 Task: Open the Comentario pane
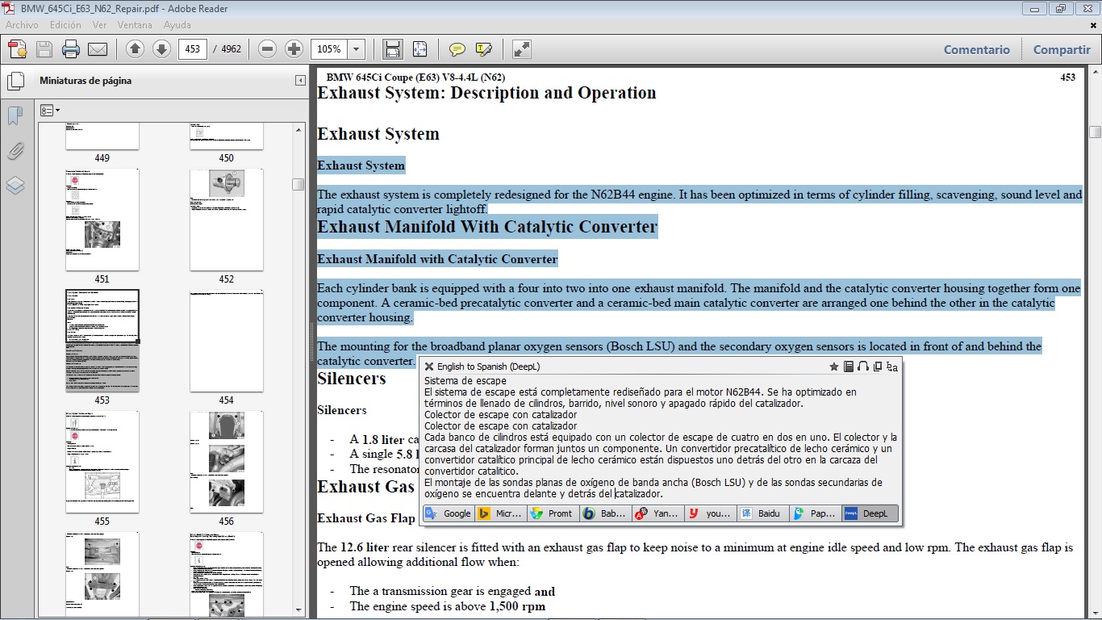(977, 49)
